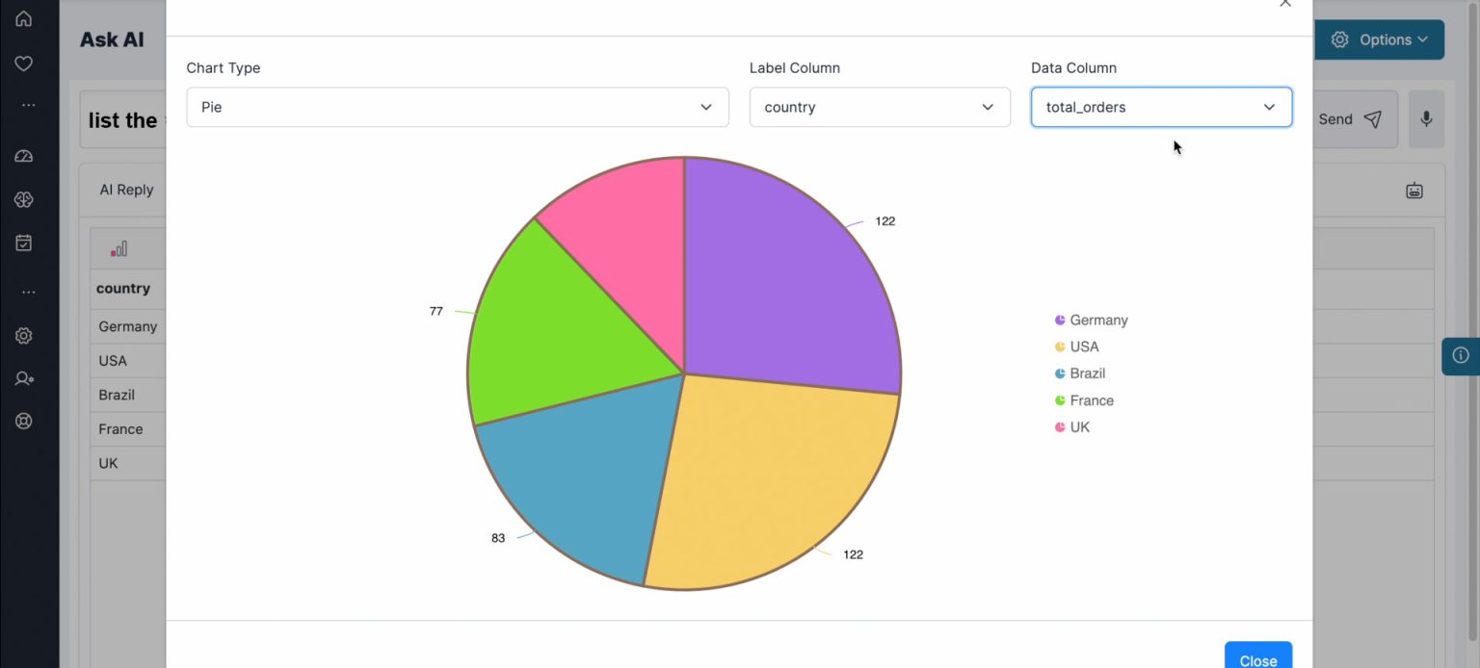Click the robot icon in AI Reply header
1480x668 pixels.
click(x=1414, y=190)
